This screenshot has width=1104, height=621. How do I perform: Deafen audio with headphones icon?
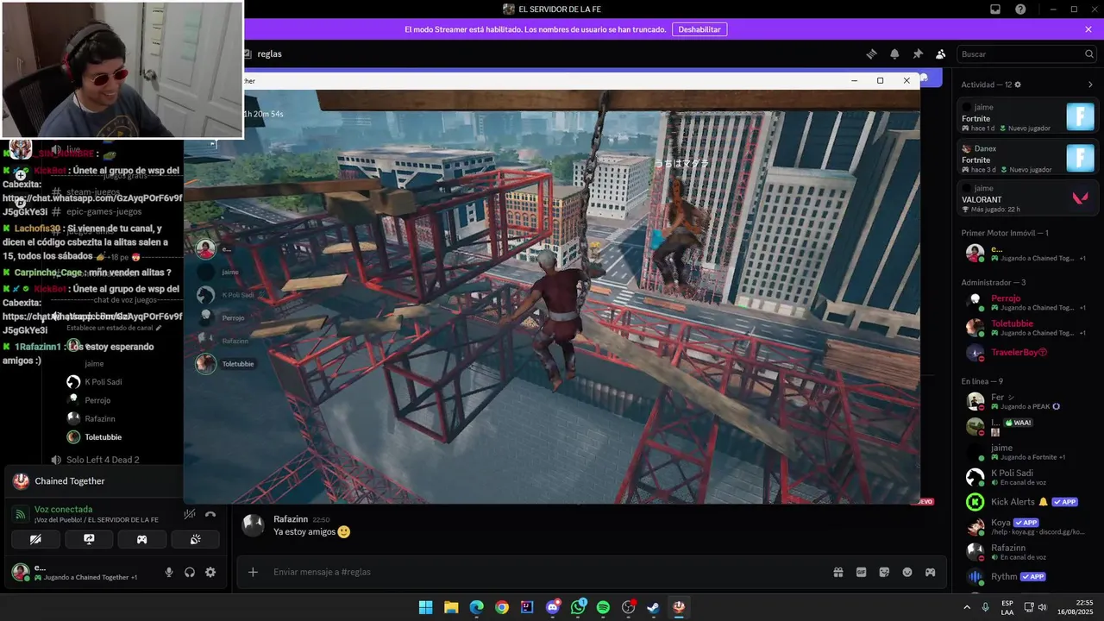pos(190,572)
